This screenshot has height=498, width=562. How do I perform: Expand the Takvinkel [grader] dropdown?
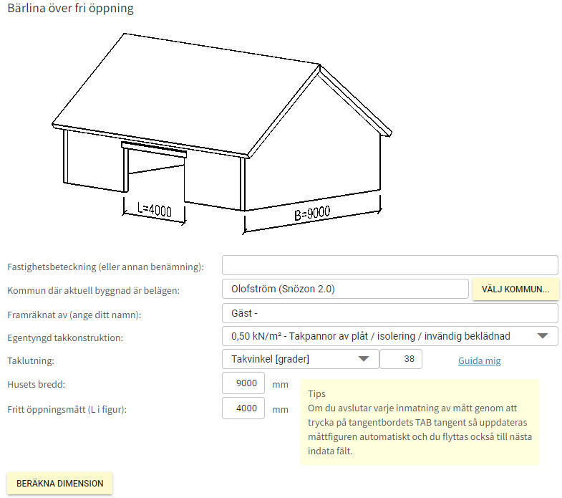click(299, 359)
